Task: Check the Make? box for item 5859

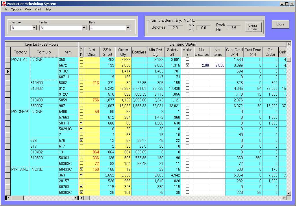Action: coord(187,100)
